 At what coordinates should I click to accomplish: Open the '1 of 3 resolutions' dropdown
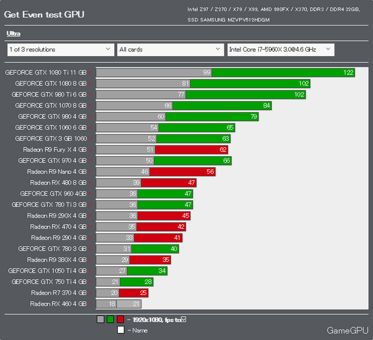pyautogui.click(x=60, y=50)
